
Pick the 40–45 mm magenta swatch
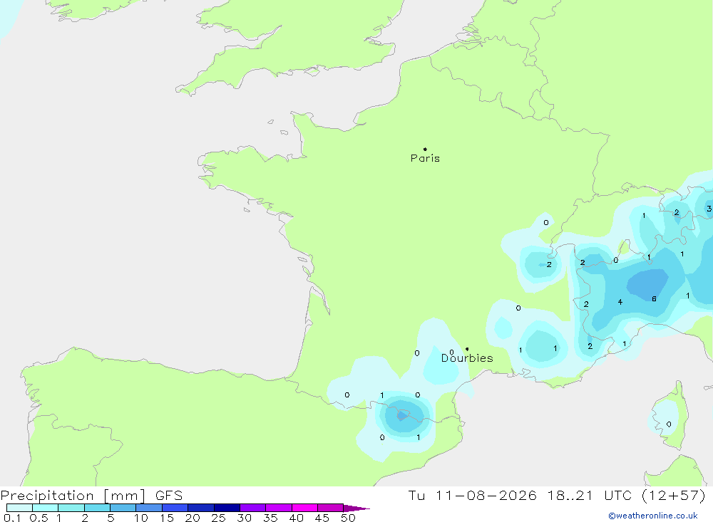point(304,508)
